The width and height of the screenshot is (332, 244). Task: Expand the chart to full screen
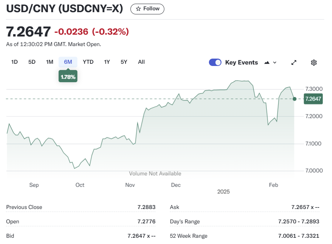(x=294, y=63)
